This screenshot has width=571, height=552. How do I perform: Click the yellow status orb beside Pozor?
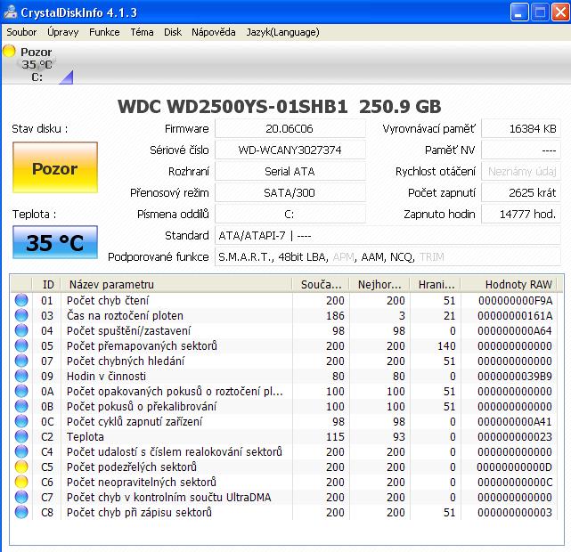tap(10, 51)
